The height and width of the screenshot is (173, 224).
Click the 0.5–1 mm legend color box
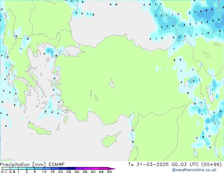coord(14,168)
